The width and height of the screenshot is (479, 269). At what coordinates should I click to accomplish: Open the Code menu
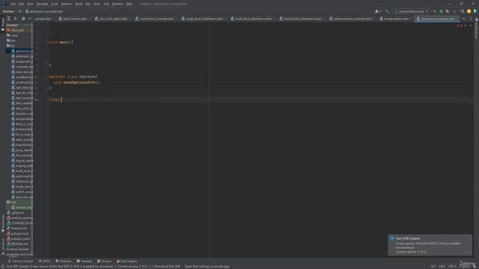(x=55, y=4)
